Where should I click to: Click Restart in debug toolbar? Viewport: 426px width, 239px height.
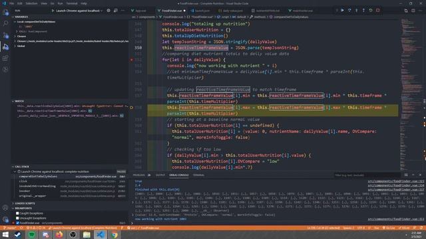click(371, 11)
